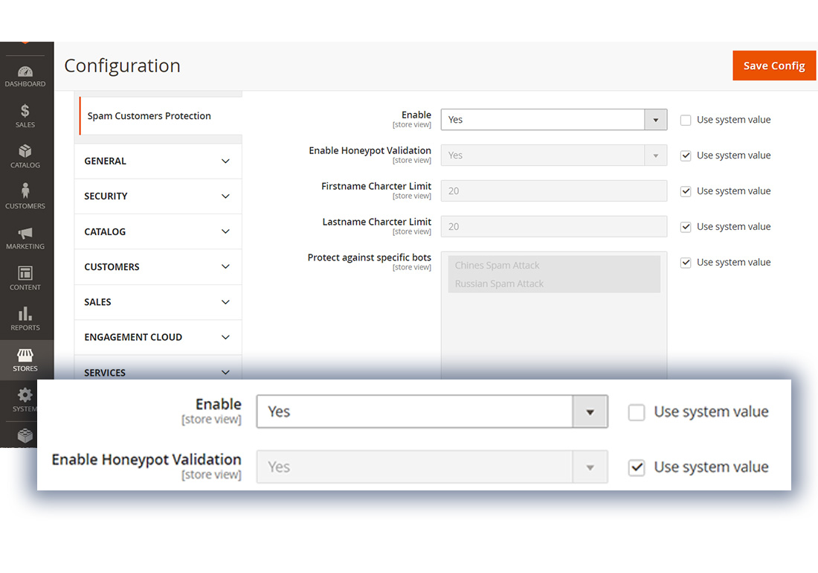Check Use system value for Enable
This screenshot has height=573, width=818.
tap(686, 120)
